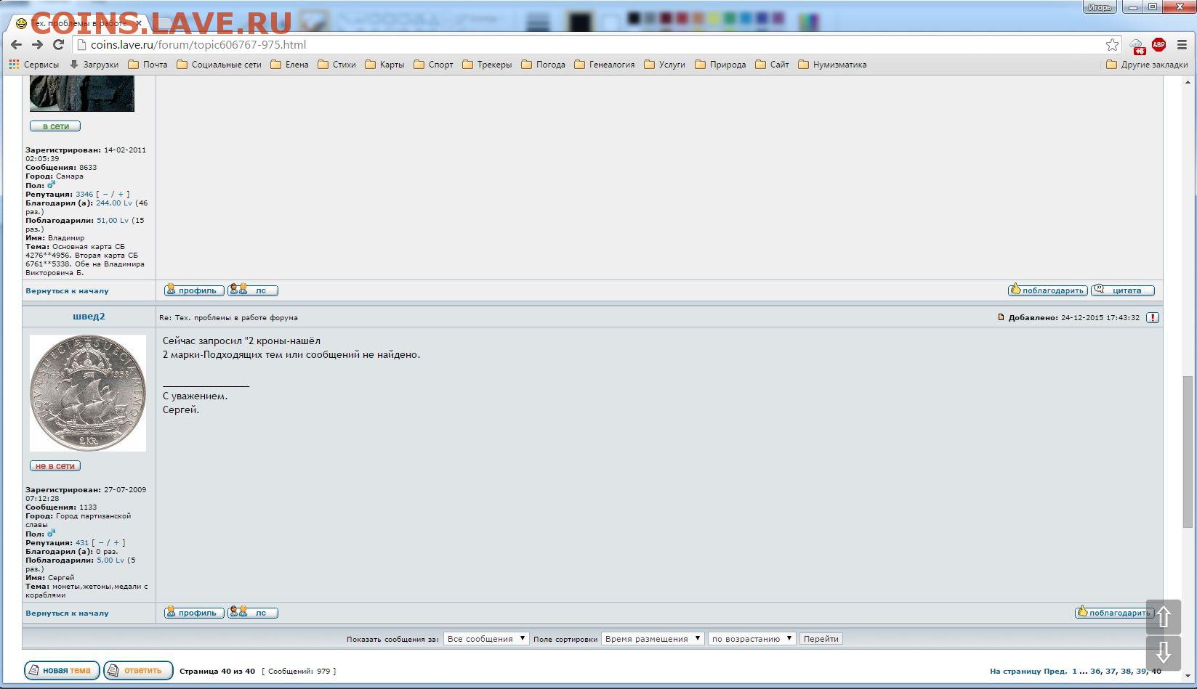Click upper Вернуться к началу link
The image size is (1197, 689).
[67, 290]
